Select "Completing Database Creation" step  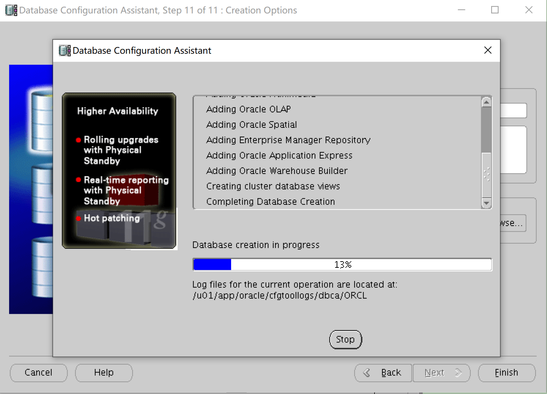[271, 201]
